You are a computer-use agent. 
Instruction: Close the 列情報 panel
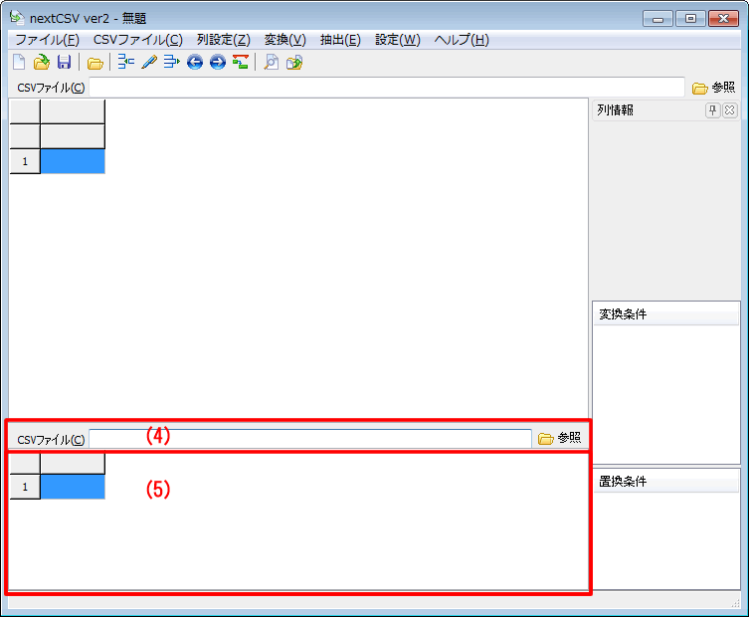(x=729, y=110)
